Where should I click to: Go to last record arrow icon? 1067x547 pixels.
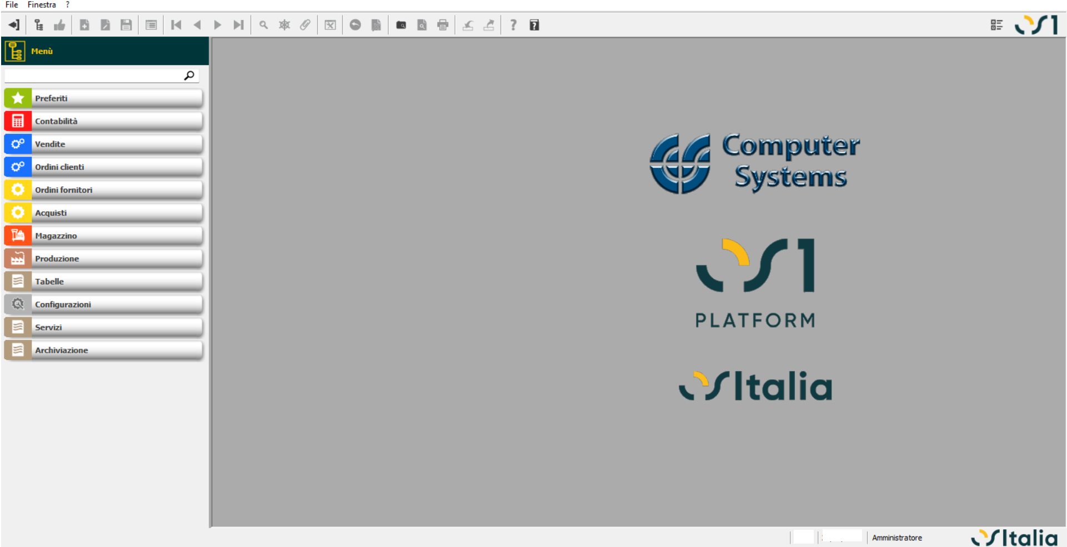(238, 25)
